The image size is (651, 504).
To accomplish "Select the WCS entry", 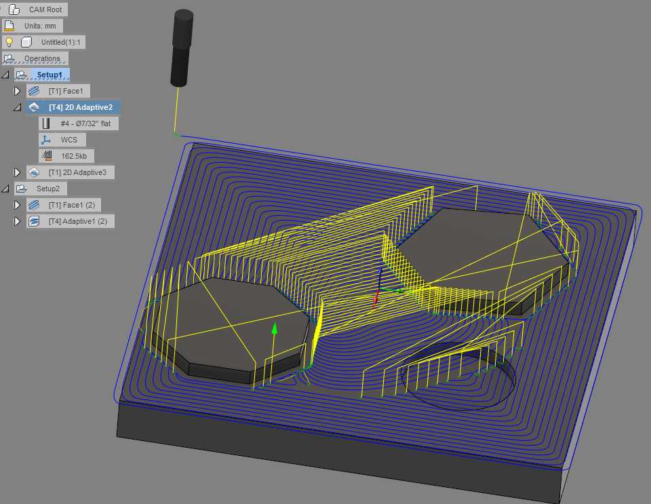I will tap(69, 140).
